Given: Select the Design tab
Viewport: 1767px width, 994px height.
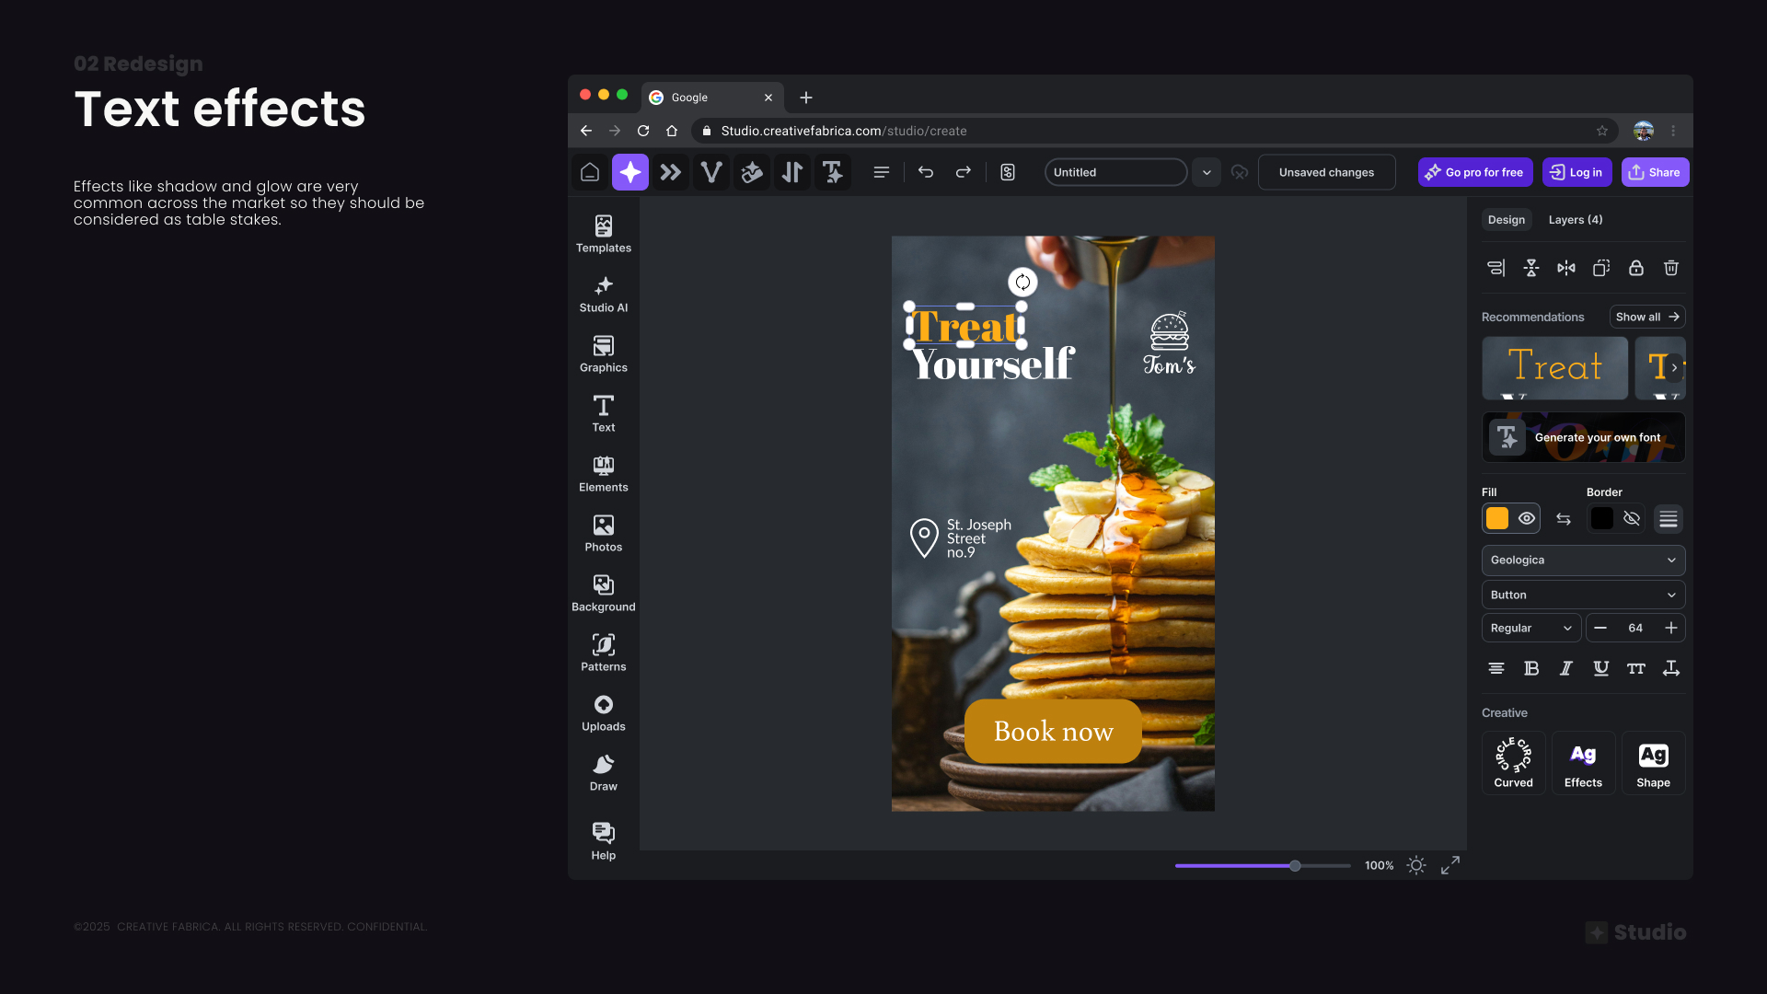Looking at the screenshot, I should click(x=1506, y=220).
